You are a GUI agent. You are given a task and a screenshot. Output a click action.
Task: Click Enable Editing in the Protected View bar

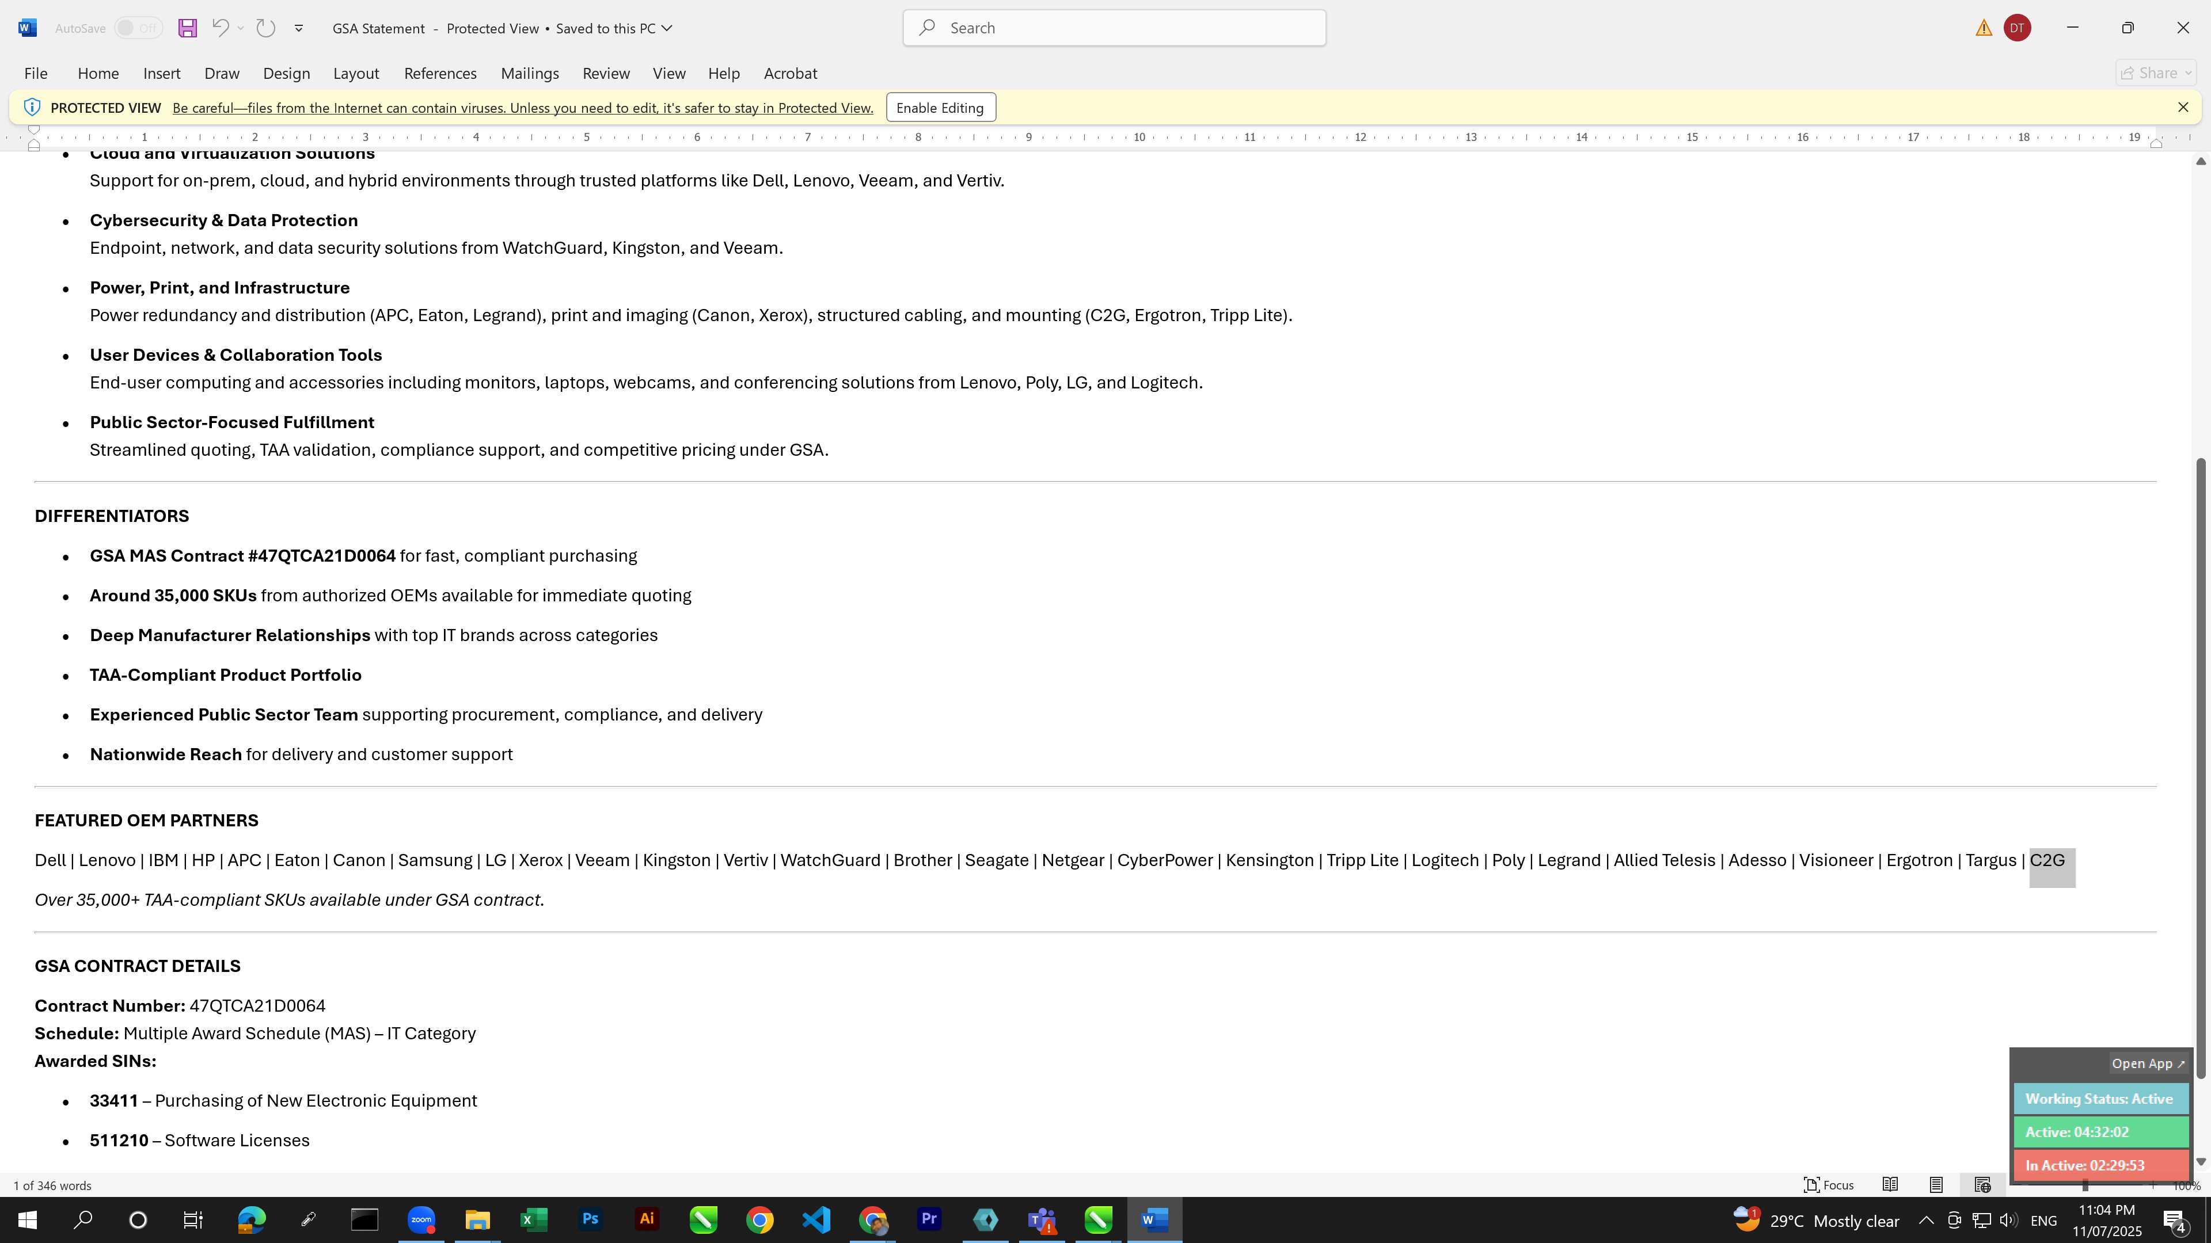[941, 107]
